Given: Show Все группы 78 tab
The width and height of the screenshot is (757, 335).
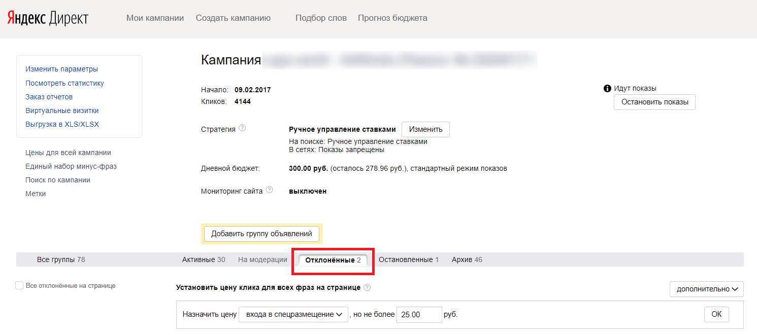Looking at the screenshot, I should (x=61, y=259).
